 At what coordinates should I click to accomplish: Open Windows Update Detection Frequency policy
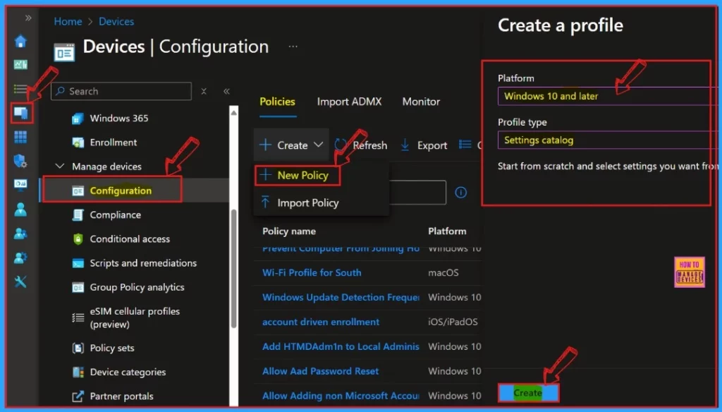(341, 297)
